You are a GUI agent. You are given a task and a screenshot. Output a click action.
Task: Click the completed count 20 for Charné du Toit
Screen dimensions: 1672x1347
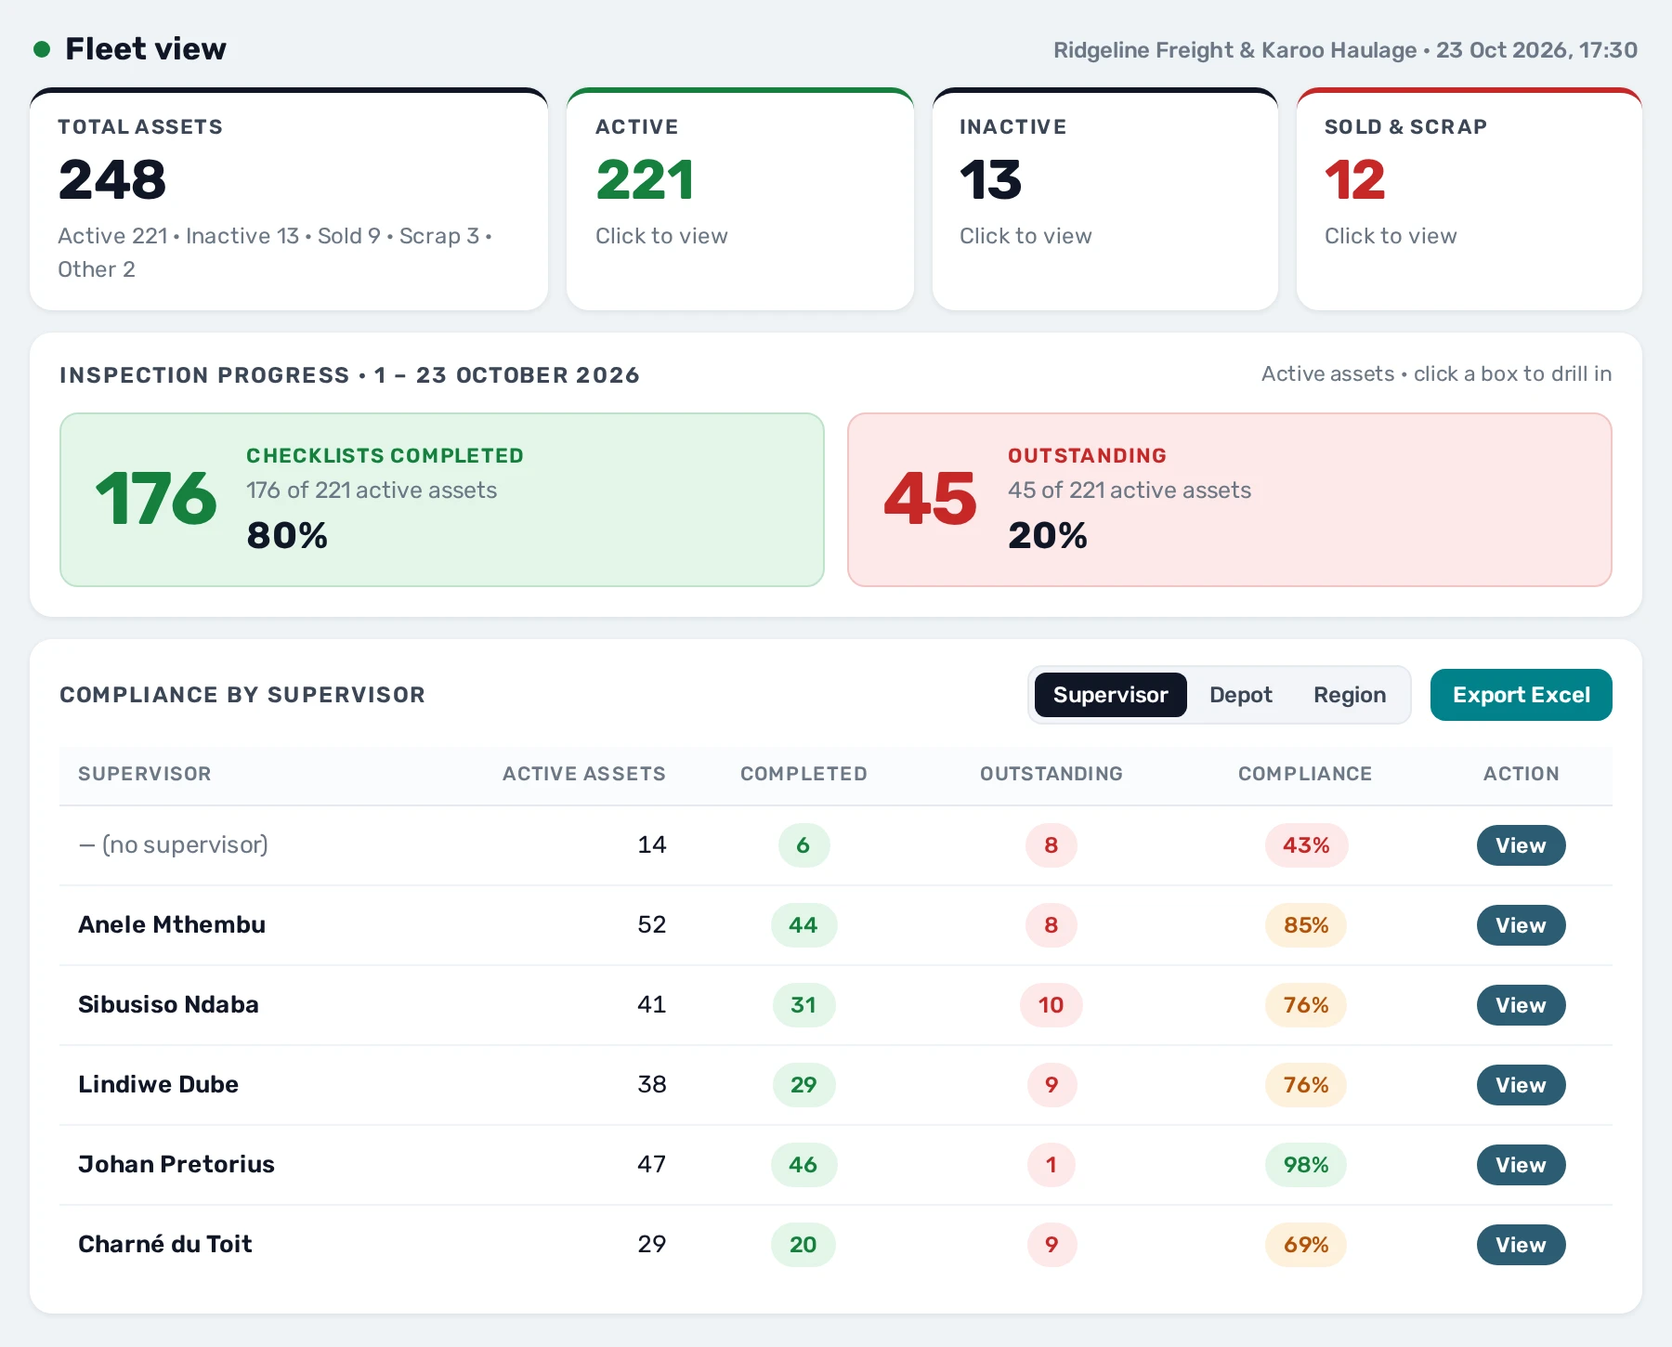point(803,1245)
